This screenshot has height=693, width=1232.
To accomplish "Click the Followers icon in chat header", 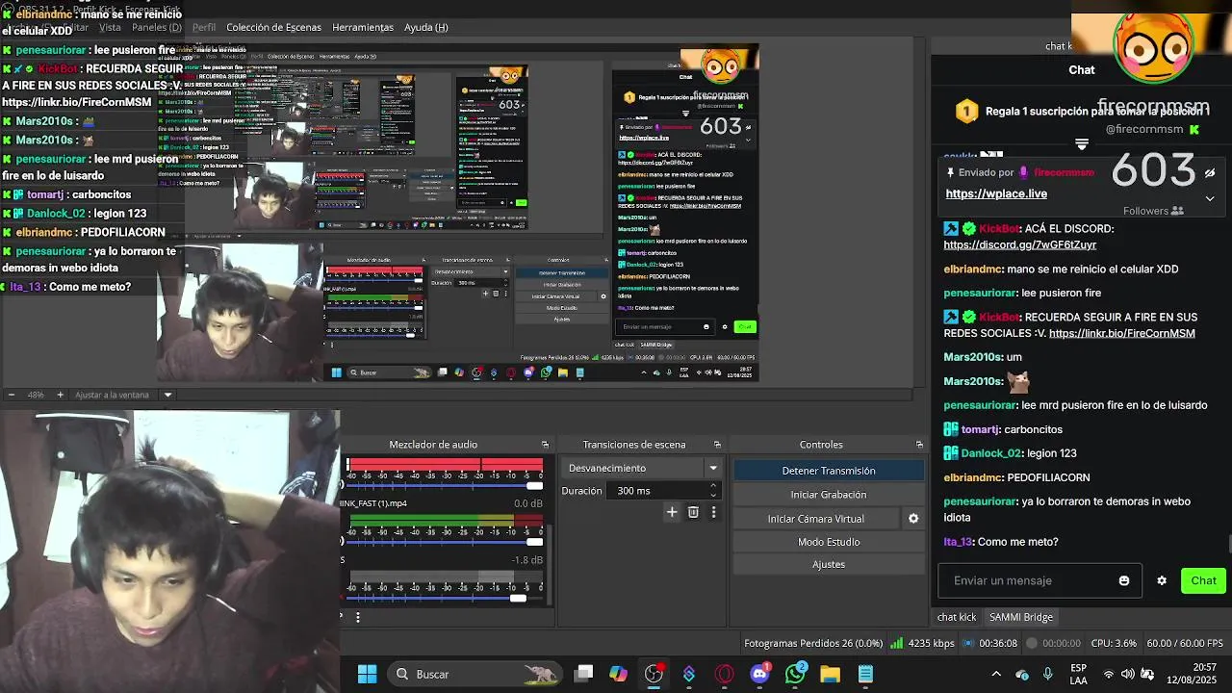I will coord(1177,211).
